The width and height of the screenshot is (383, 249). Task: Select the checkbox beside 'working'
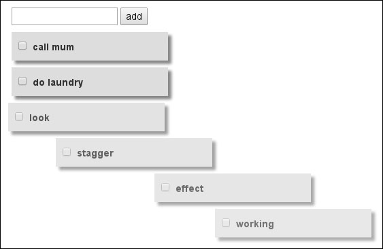coord(226,222)
